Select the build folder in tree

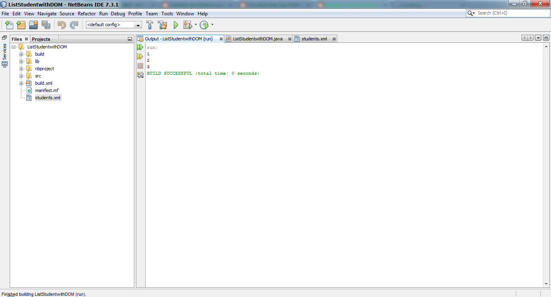tap(40, 54)
